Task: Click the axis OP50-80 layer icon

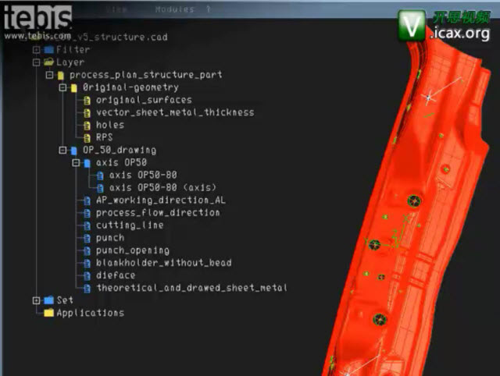Action: click(100, 176)
